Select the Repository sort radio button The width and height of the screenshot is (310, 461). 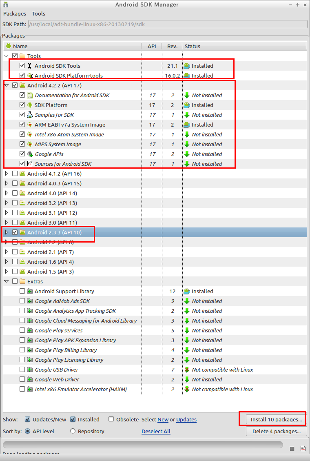73,431
